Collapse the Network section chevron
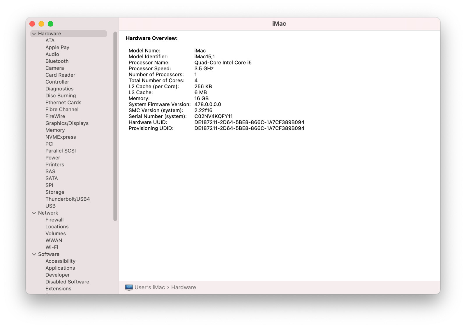The image size is (466, 328). tap(34, 213)
